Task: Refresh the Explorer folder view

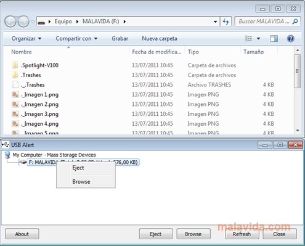Action: [x=226, y=22]
